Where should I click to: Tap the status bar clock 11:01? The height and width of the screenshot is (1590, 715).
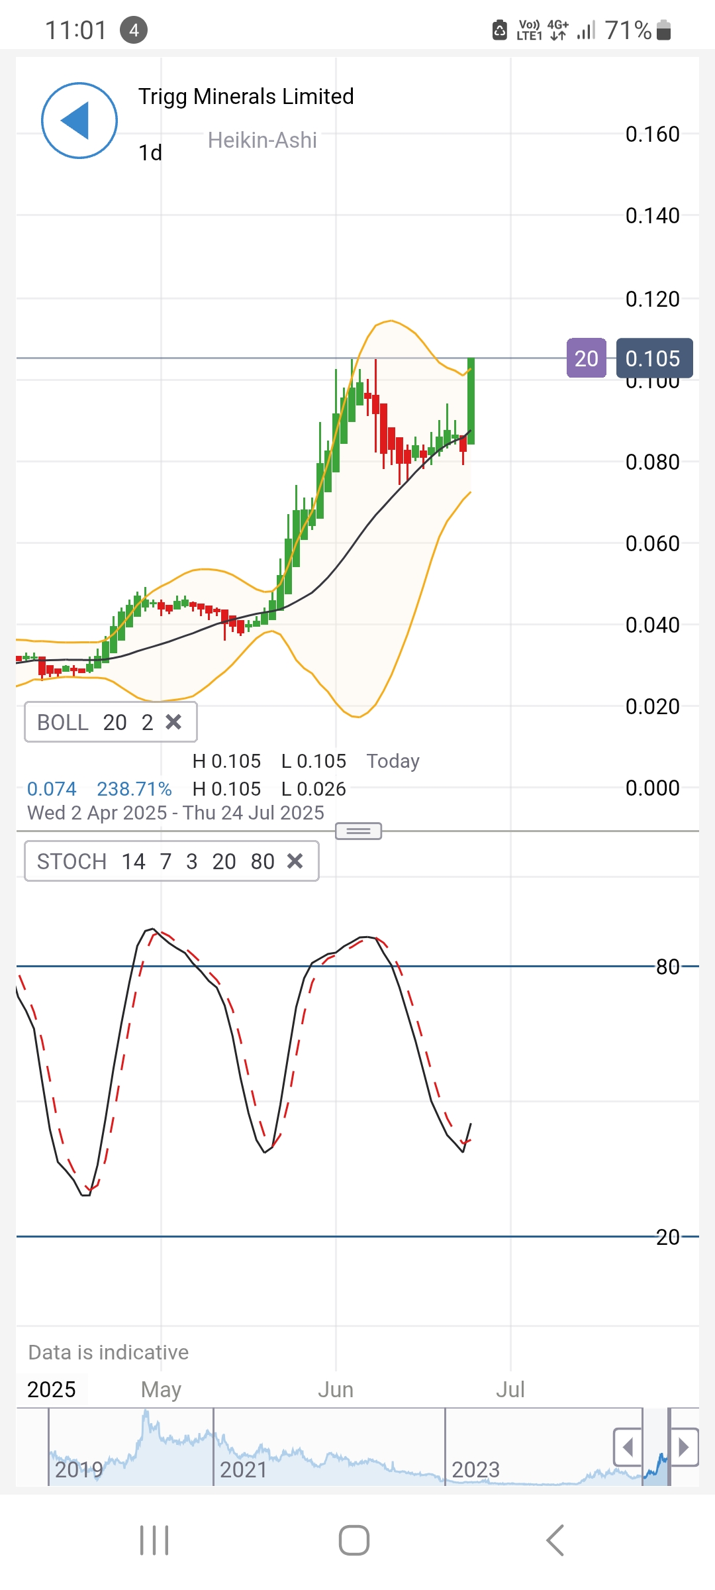(75, 30)
